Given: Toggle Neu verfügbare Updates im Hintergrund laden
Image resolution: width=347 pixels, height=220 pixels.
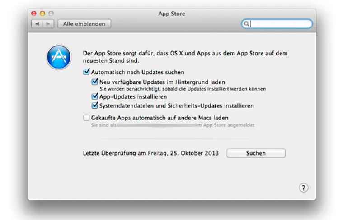Looking at the screenshot, I should pyautogui.click(x=95, y=82).
